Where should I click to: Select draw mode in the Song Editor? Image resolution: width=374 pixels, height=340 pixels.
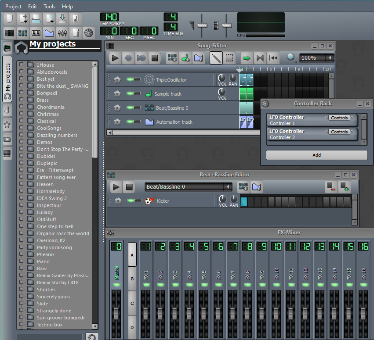click(216, 57)
